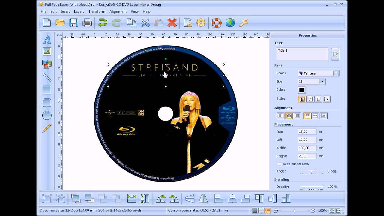
Task: Adjust the Opacity slider
Action: (312, 187)
